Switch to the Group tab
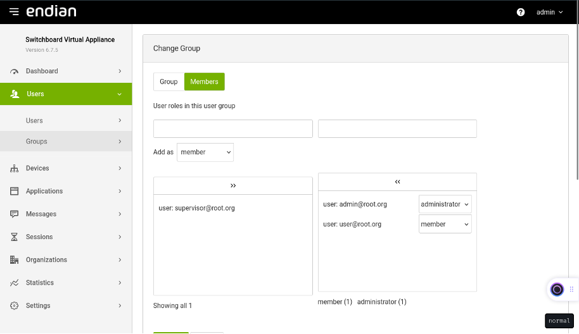This screenshot has width=579, height=334. point(169,82)
